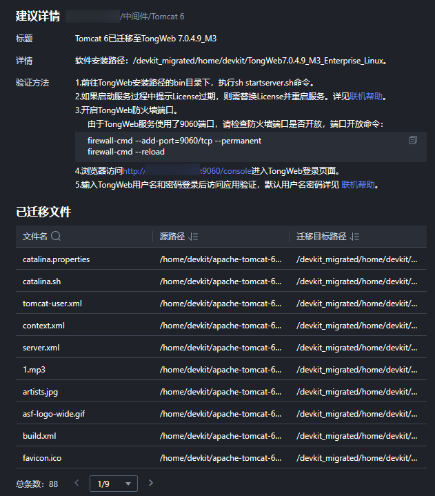
Task: Search file names with the magnifier icon
Action: click(56, 236)
